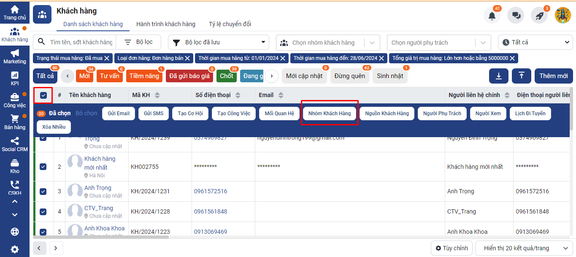Screen dimensions: 576x257
Task: Open Marketing module in sidebar
Action: [x=15, y=56]
